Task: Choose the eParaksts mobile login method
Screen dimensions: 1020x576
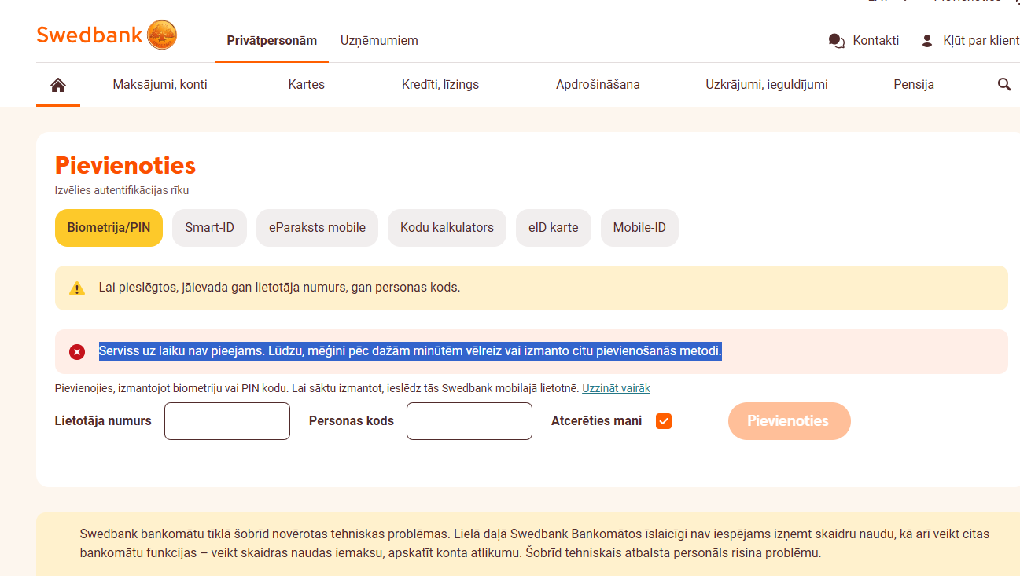Action: tap(317, 228)
